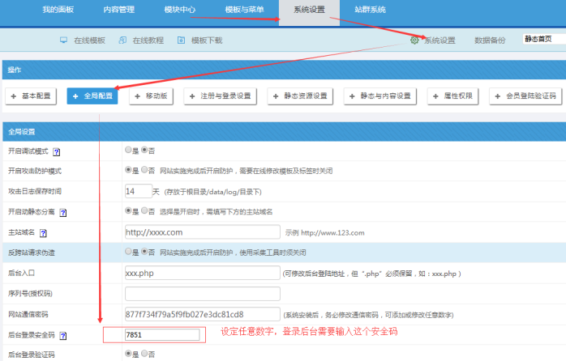Viewport: 566px width, 361px height.
Task: Click the 在线教程 document icon
Action: point(122,40)
